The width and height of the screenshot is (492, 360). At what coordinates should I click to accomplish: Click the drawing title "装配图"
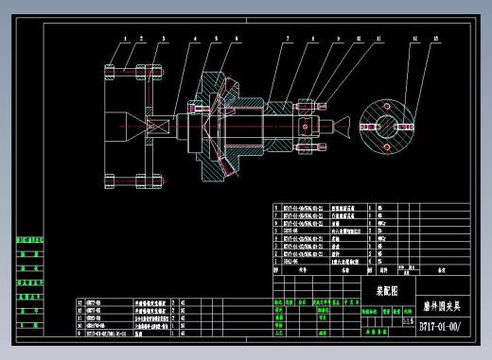387,291
